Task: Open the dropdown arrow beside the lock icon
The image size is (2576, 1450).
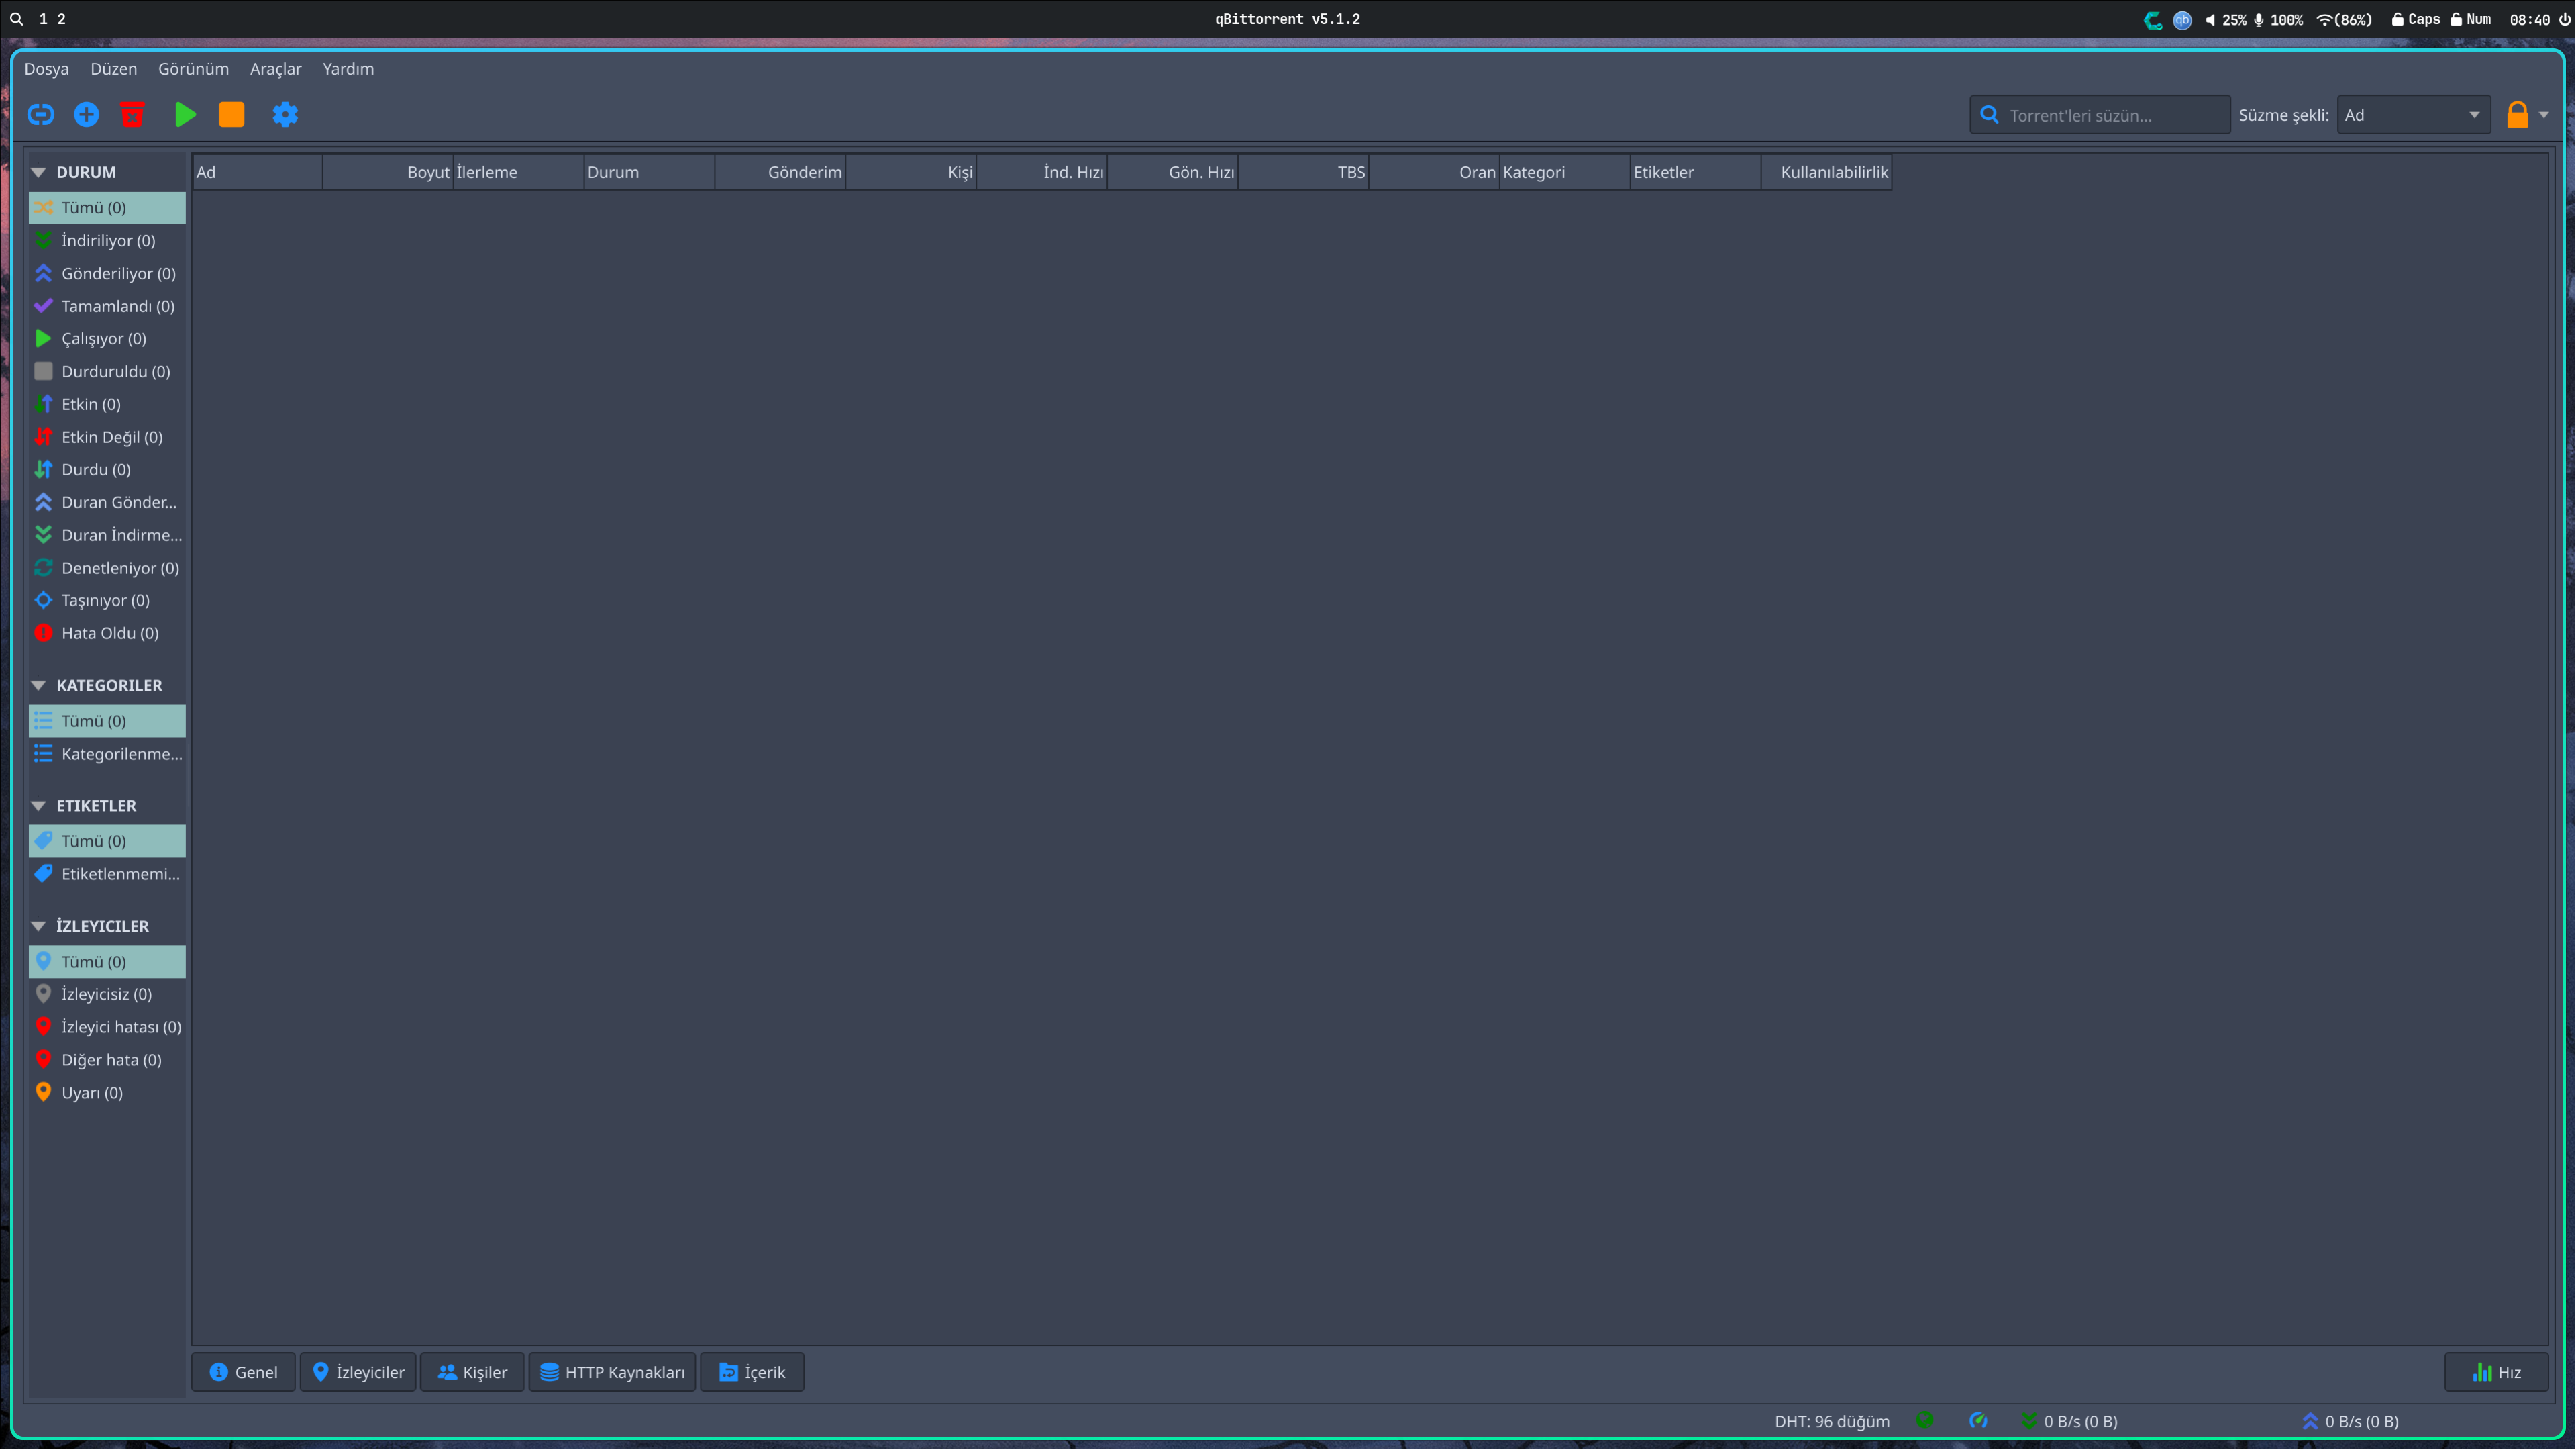Action: pyautogui.click(x=2544, y=115)
